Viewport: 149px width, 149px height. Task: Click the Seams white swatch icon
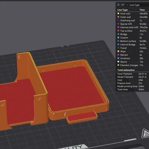pos(118,61)
